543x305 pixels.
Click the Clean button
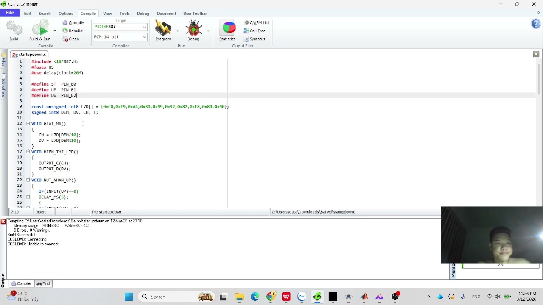71,39
